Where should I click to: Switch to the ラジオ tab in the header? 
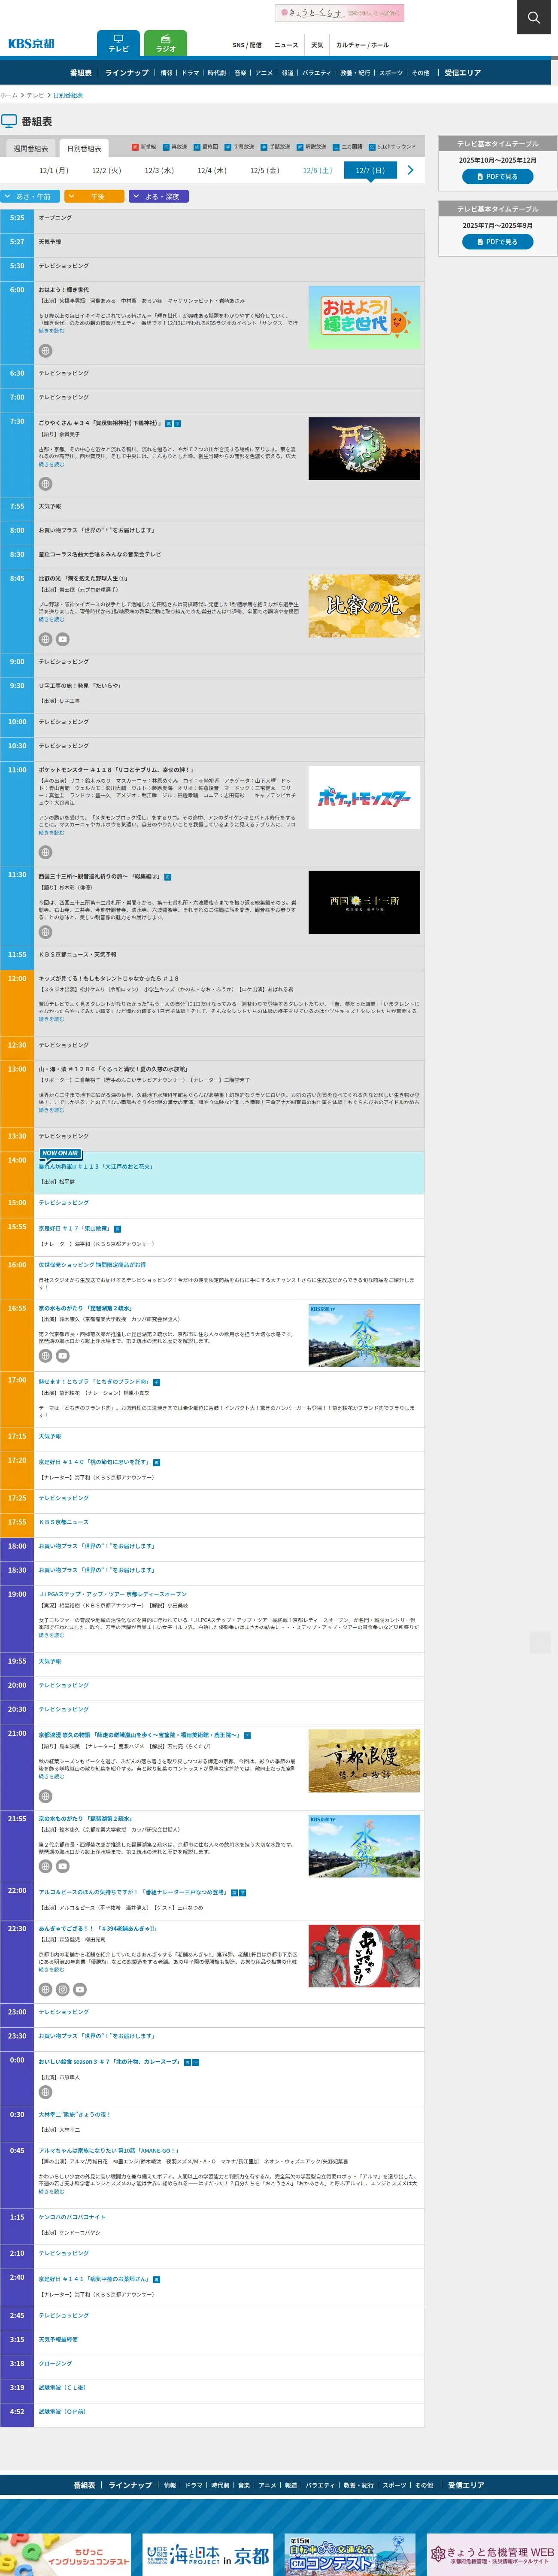165,43
